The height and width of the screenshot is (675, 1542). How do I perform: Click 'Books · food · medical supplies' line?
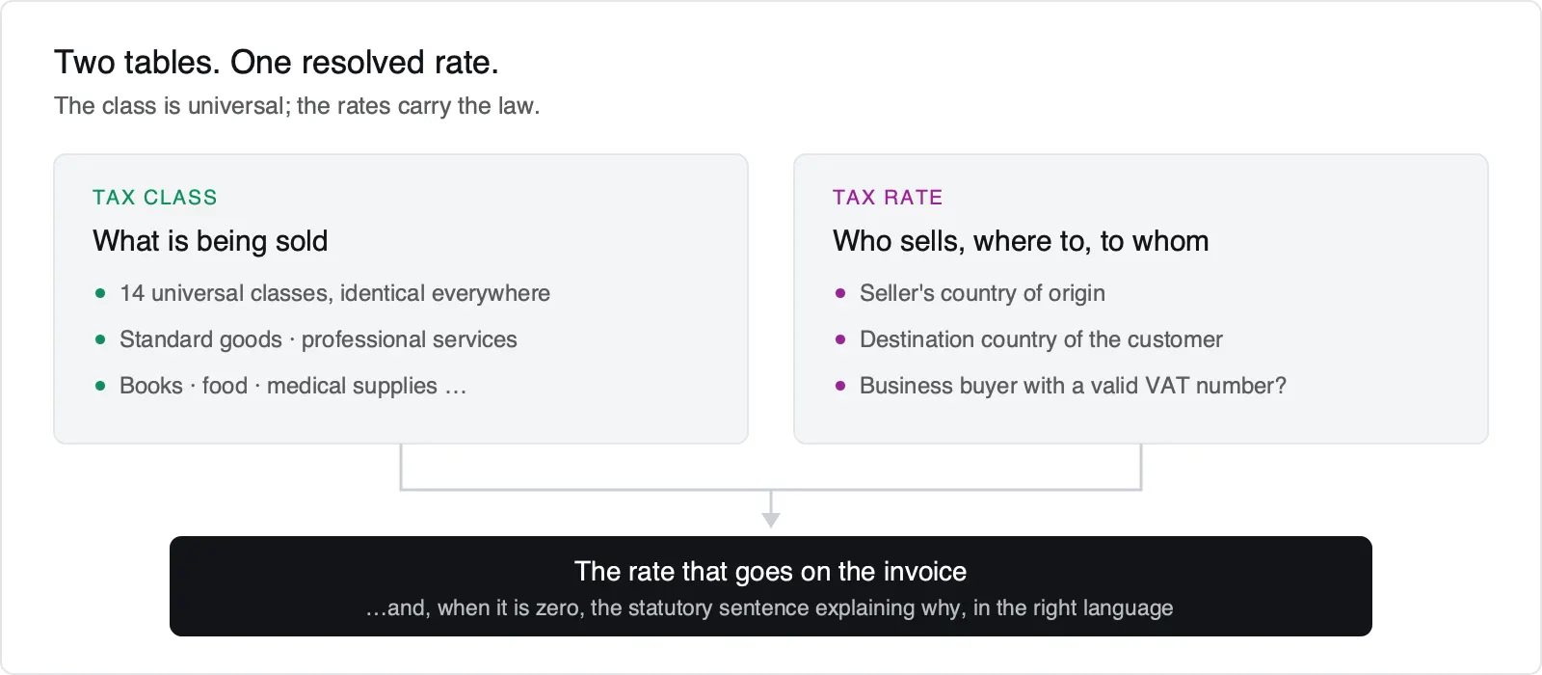pos(293,386)
